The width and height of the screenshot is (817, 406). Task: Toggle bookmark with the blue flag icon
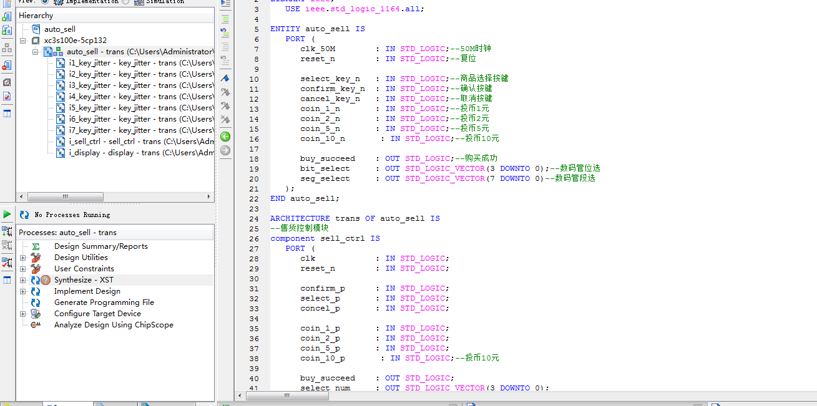225,78
